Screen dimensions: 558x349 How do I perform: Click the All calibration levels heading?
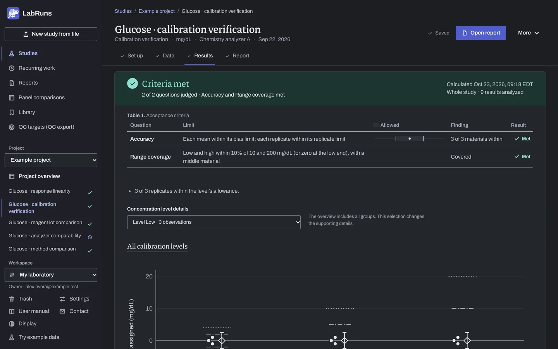pos(157,247)
